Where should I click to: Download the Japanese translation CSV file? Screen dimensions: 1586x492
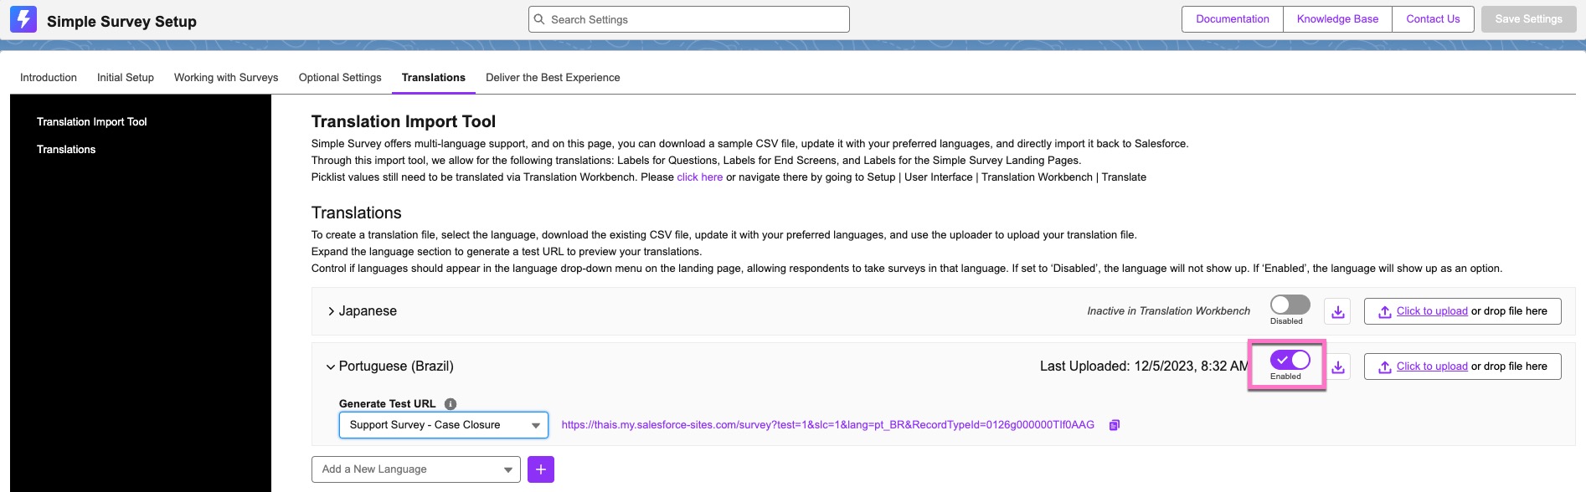pos(1338,311)
